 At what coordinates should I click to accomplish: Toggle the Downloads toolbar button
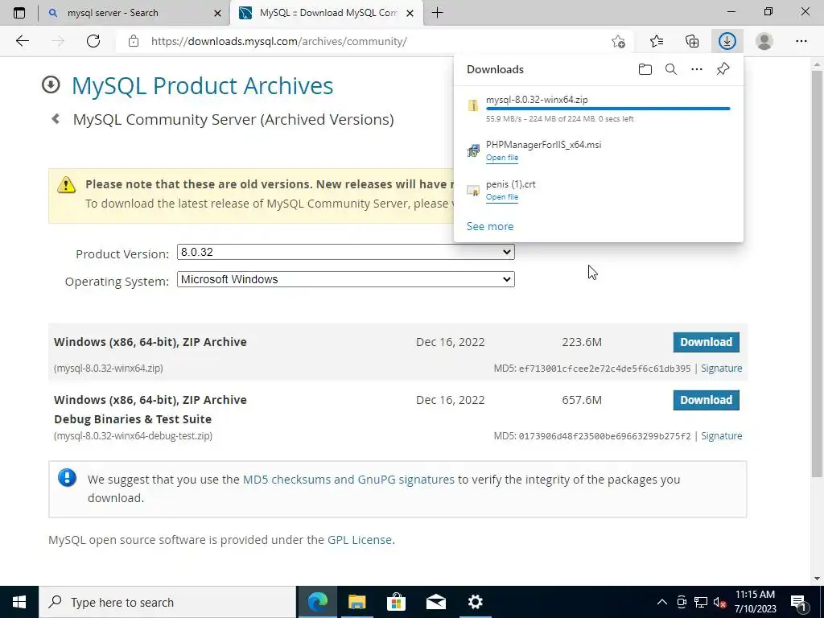pyautogui.click(x=727, y=41)
